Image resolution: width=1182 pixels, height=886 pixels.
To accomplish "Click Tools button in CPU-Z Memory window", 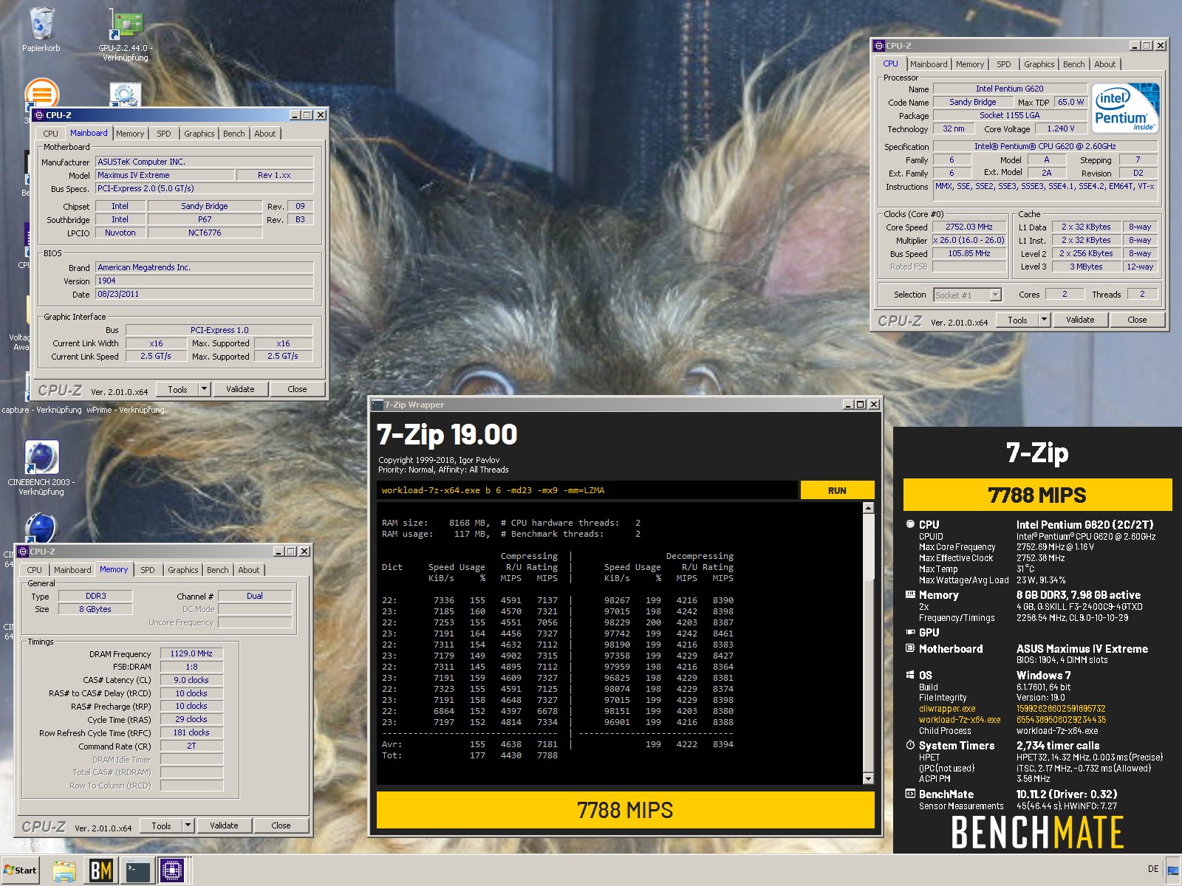I will pyautogui.click(x=161, y=825).
